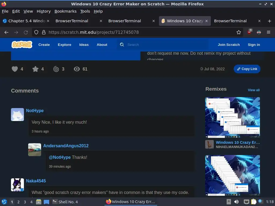Screen dimensions: 275x206
Task: Click the Copy Link button
Action: point(247,69)
